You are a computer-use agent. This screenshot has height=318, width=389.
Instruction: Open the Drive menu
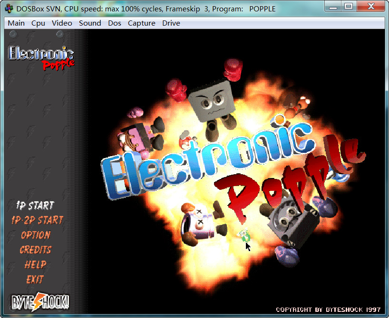(x=171, y=23)
